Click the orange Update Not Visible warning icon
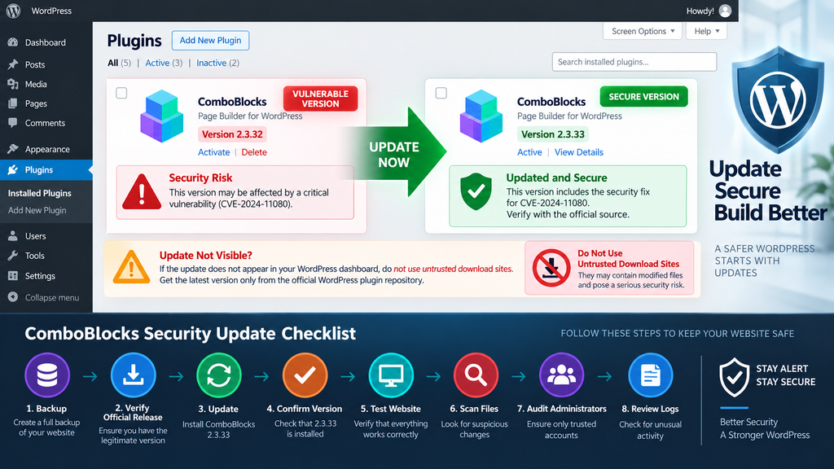 click(131, 267)
